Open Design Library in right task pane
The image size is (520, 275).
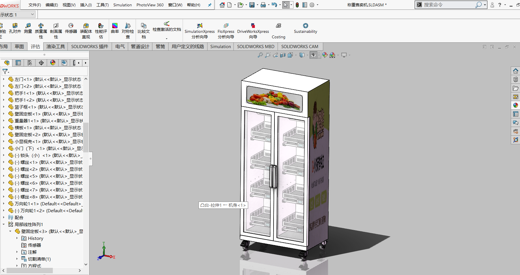[516, 79]
